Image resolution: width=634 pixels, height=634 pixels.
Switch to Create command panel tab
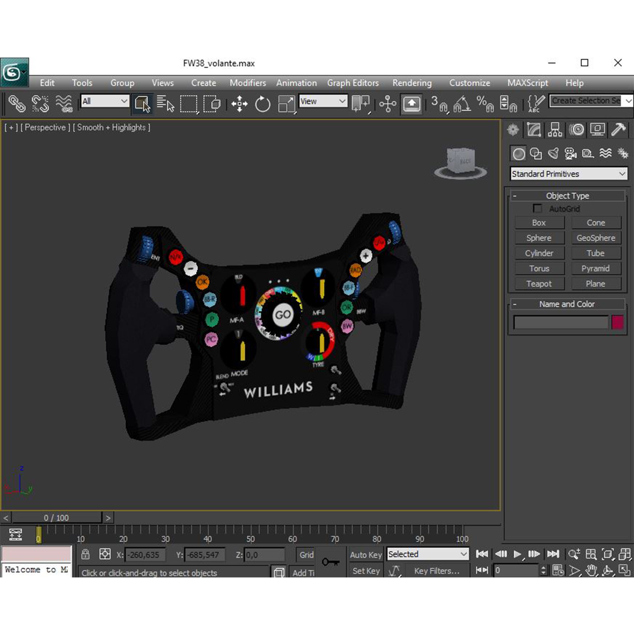click(x=513, y=130)
